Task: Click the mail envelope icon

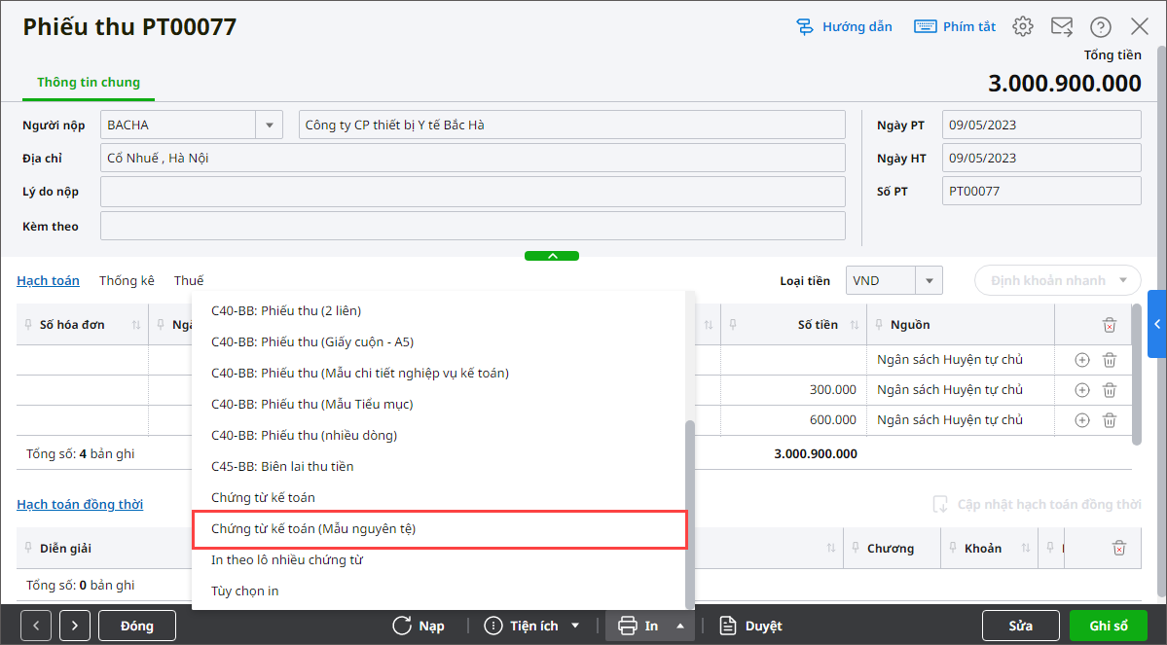Action: click(1062, 27)
